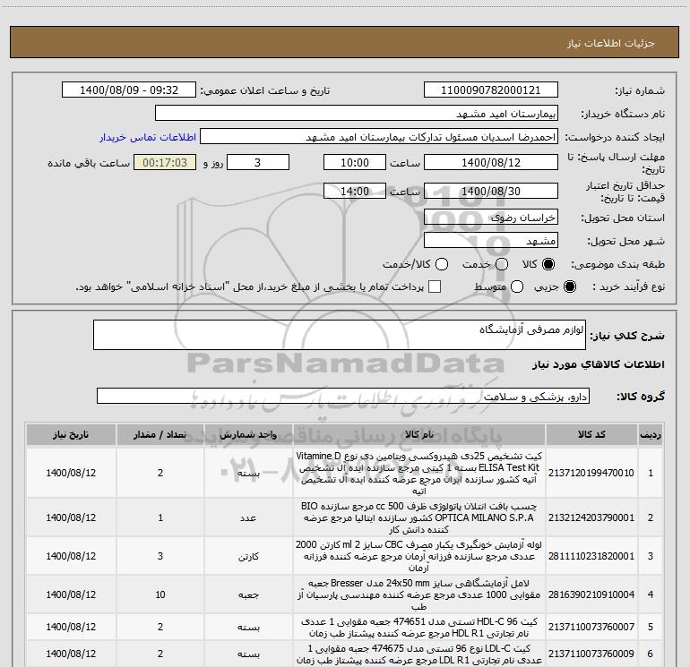Click the request number field 1100090782000121

click(491, 90)
